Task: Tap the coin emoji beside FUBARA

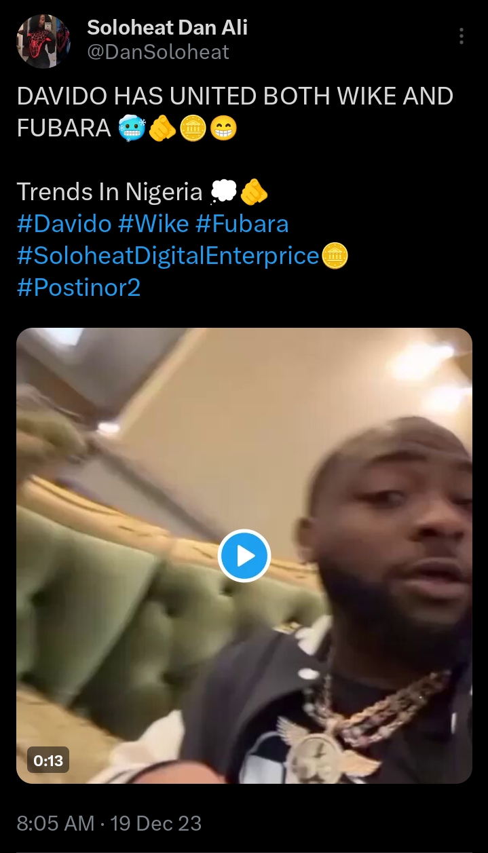Action: click(193, 128)
